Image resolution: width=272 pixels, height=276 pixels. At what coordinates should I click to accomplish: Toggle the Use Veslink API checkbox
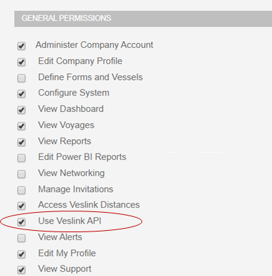(x=22, y=222)
